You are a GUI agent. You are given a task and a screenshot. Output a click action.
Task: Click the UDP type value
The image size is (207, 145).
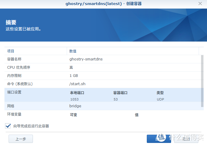point(160,99)
